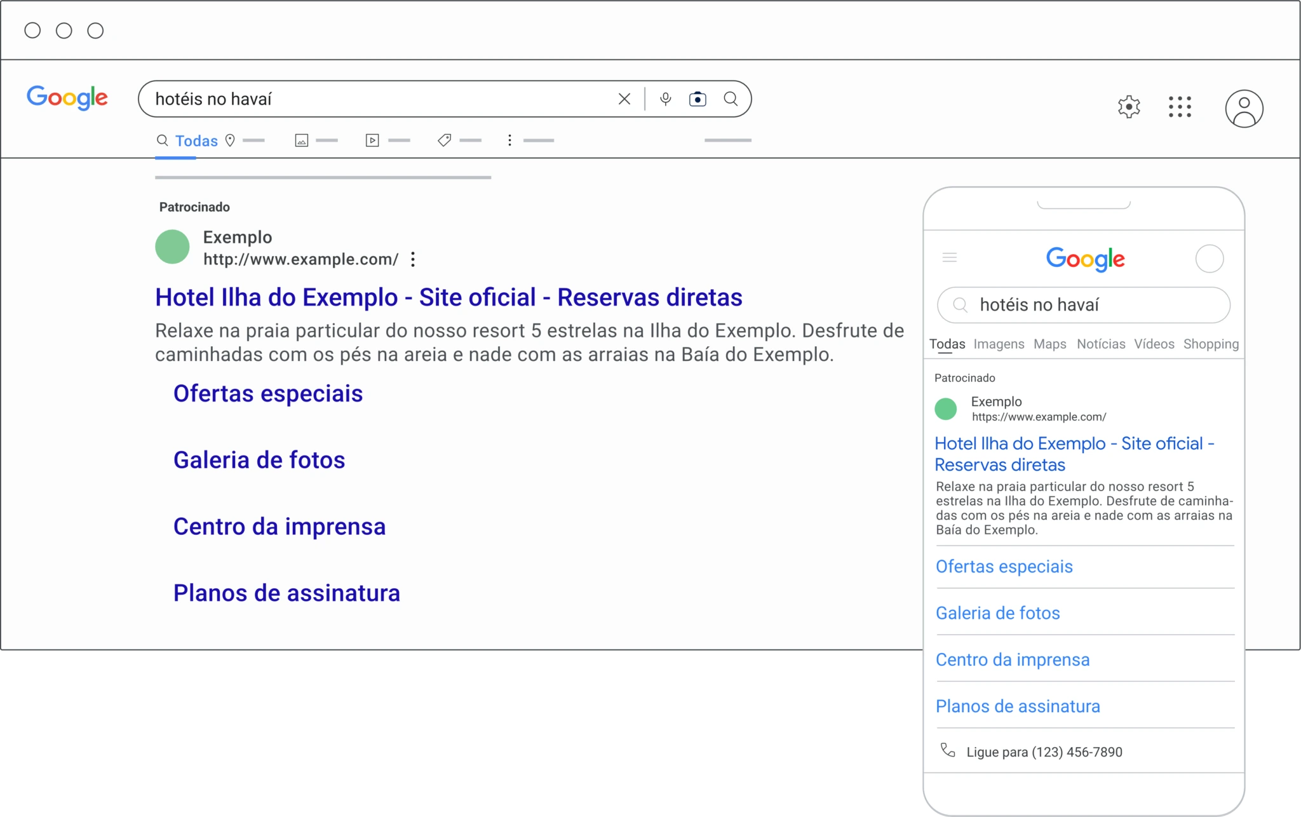
Task: Open the hamburger menu on the mobile mockup
Action: (x=950, y=257)
